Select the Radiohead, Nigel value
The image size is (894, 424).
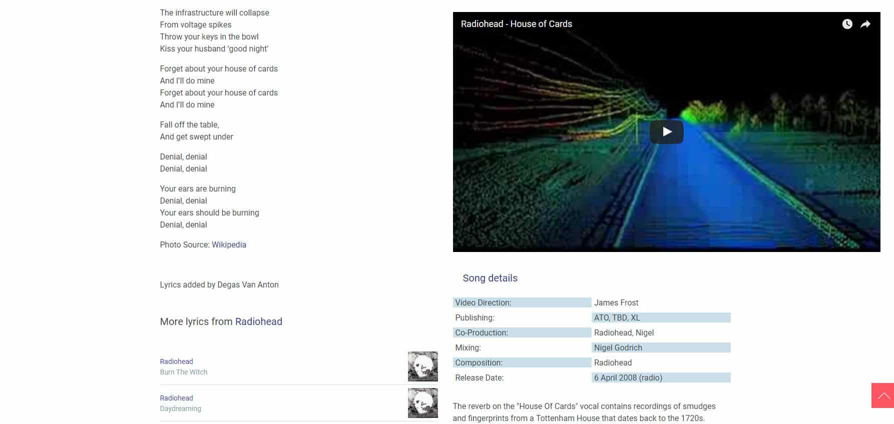pos(624,332)
